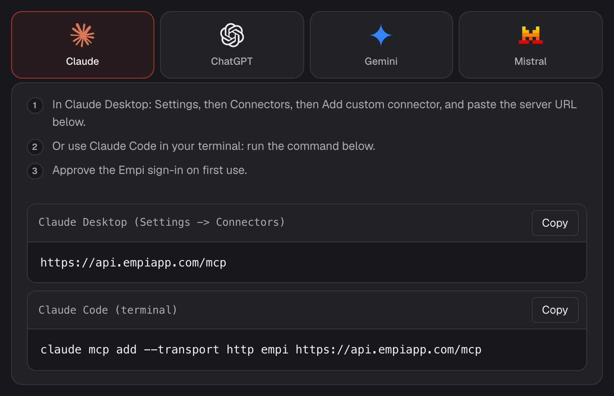The width and height of the screenshot is (614, 396).
Task: Click the Claude starburst logo icon
Action: (82, 35)
